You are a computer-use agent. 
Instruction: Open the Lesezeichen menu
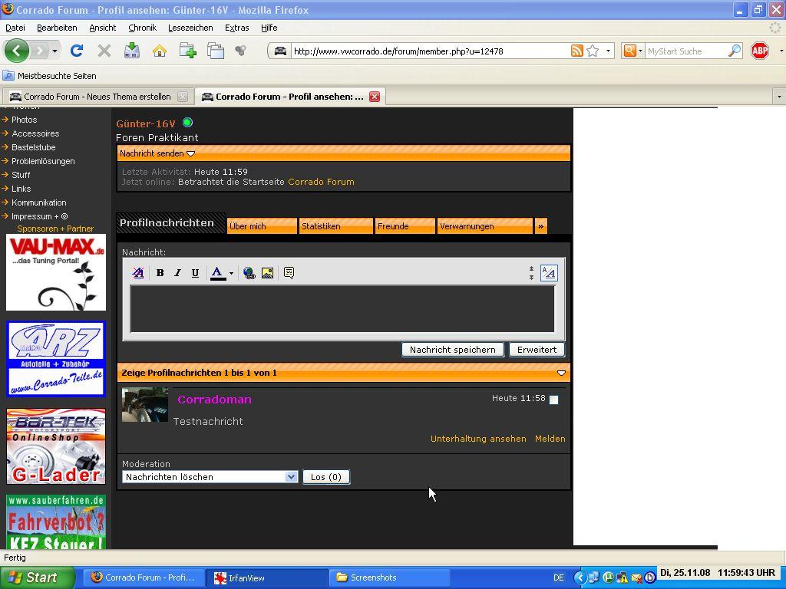[x=190, y=28]
